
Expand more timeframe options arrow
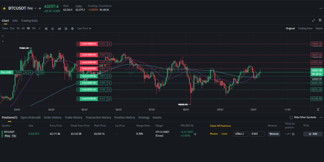click(x=39, y=29)
